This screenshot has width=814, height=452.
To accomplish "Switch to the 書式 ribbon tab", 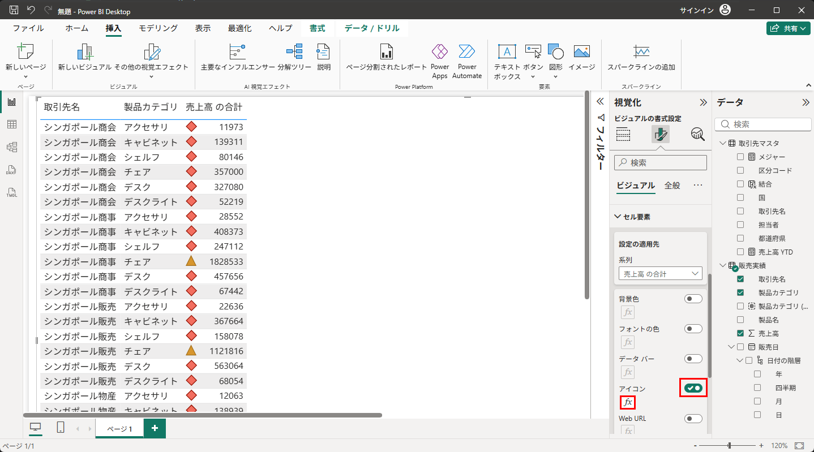I will (x=318, y=28).
